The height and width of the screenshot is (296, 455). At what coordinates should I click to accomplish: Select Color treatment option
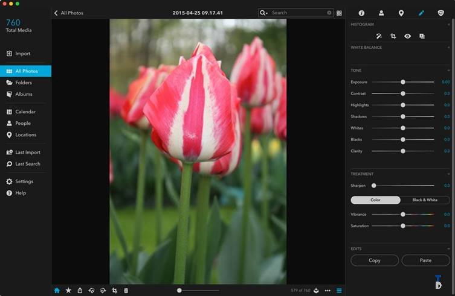point(375,200)
